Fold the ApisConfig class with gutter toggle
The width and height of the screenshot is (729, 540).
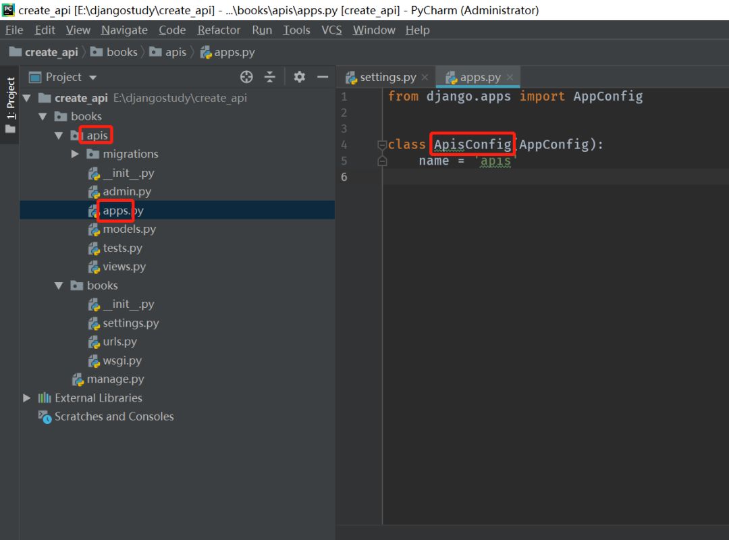(381, 145)
